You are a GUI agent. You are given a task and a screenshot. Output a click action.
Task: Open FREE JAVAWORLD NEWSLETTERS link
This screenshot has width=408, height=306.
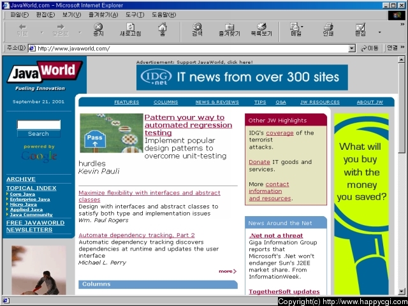click(x=36, y=226)
